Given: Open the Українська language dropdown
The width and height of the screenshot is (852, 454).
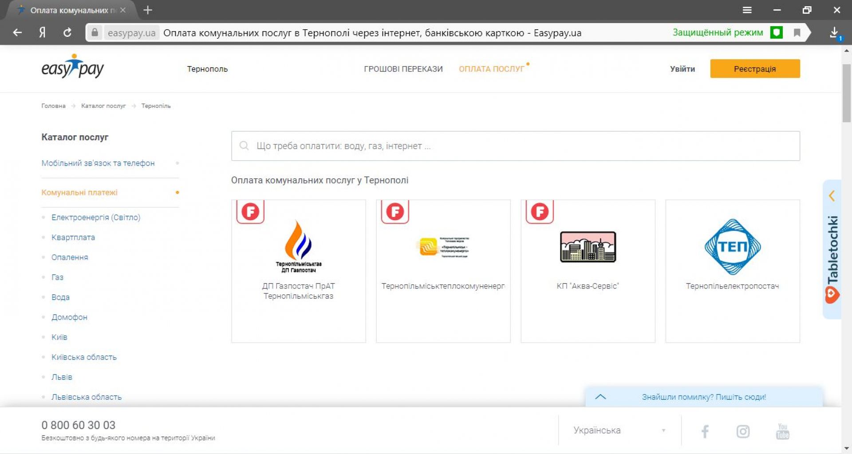Looking at the screenshot, I should click(x=619, y=430).
